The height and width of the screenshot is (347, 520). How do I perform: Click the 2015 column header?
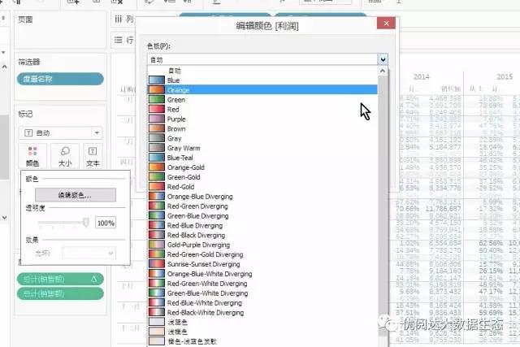[505, 77]
